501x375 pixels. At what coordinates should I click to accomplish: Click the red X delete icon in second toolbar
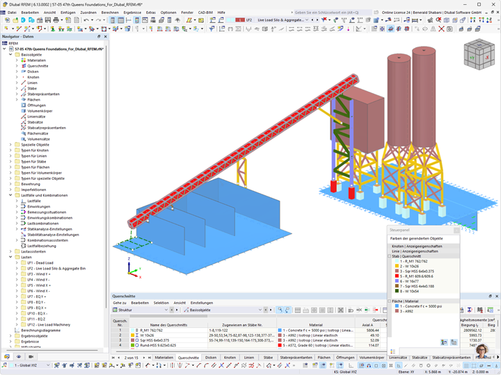click(441, 29)
